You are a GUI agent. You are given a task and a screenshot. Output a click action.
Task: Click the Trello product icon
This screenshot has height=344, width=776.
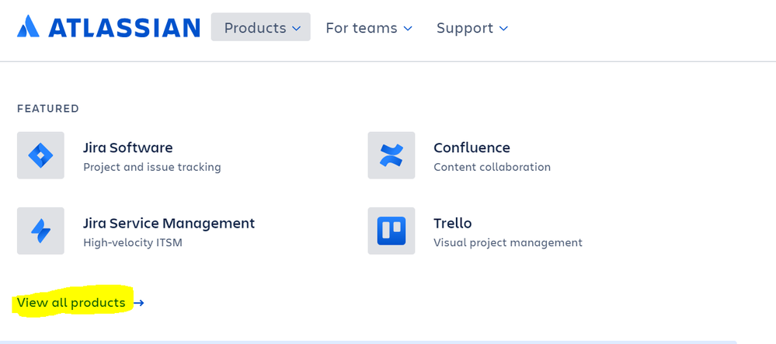pos(391,231)
